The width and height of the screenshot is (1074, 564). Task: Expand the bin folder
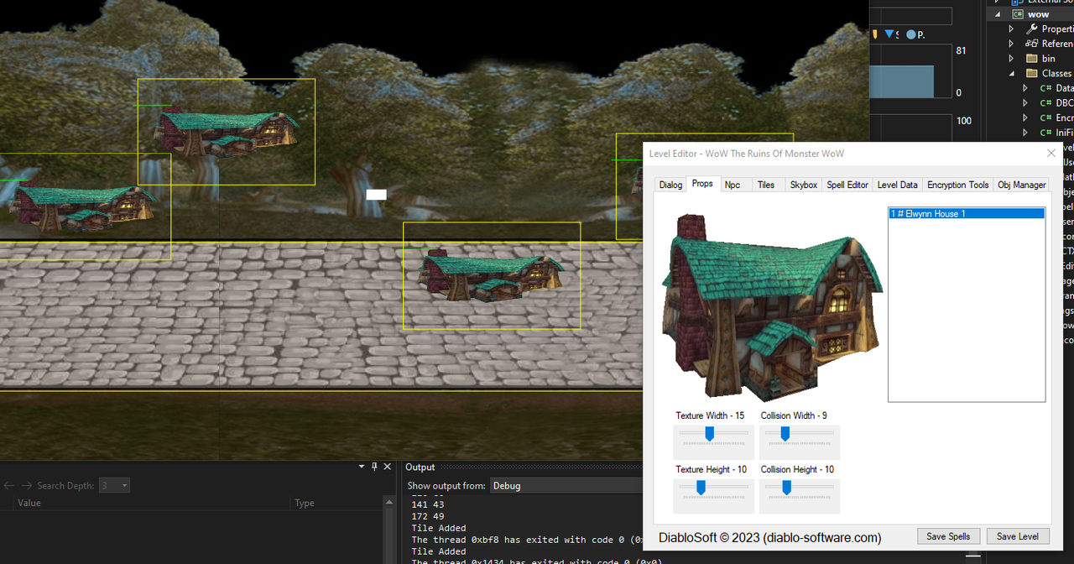[1012, 59]
